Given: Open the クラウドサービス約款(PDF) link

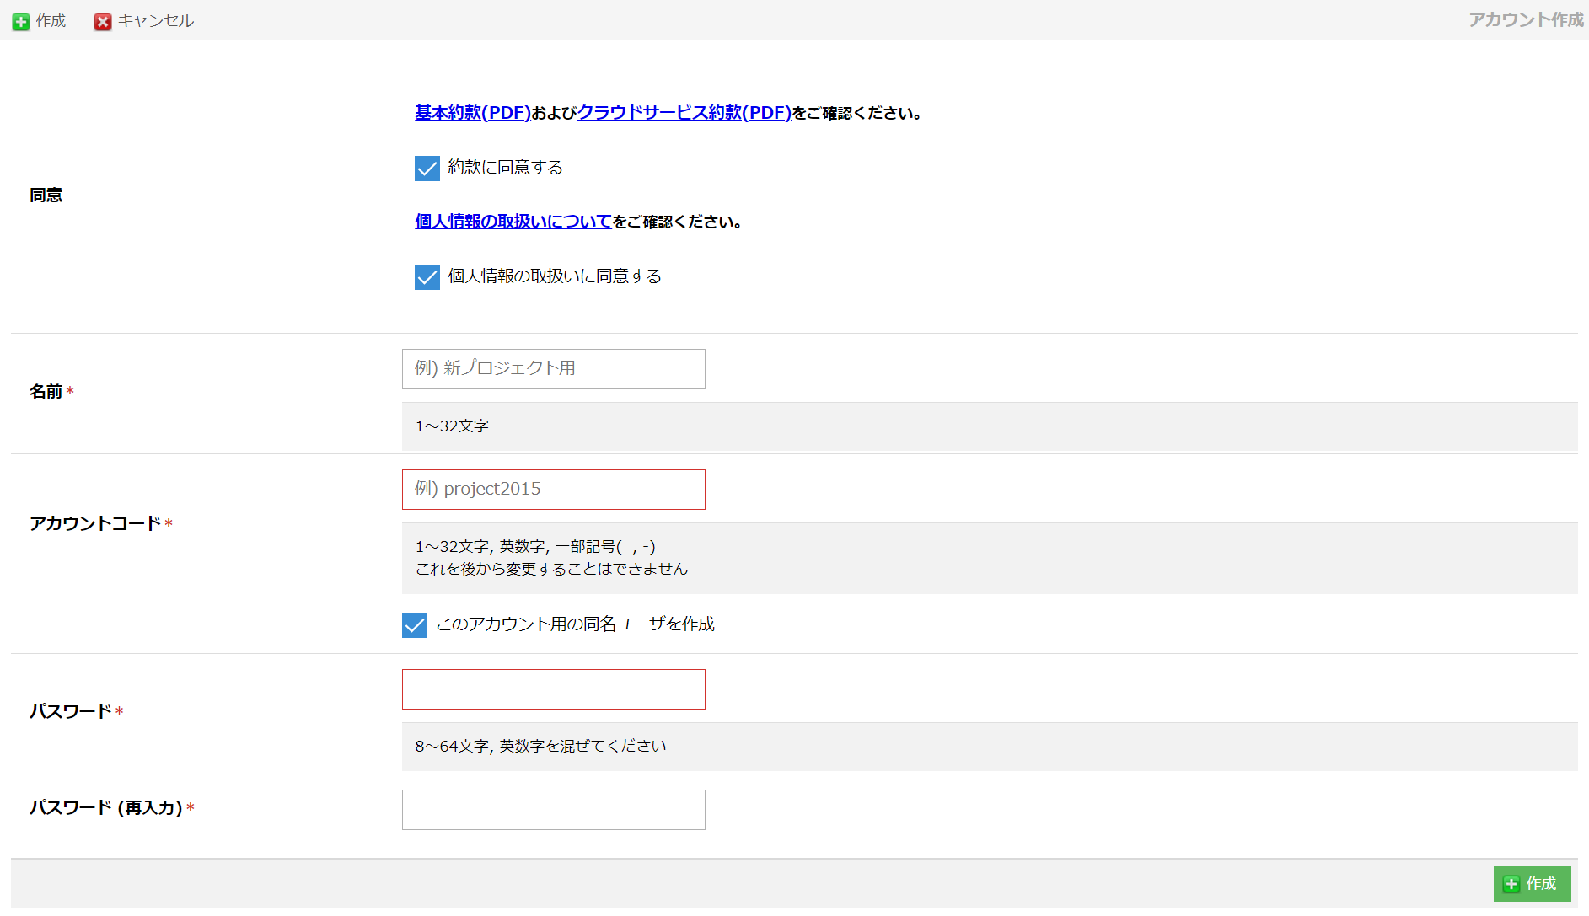Looking at the screenshot, I should (684, 112).
